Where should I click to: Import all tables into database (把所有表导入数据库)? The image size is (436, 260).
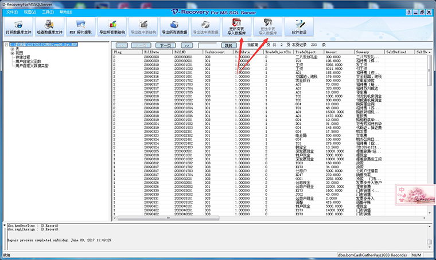[x=236, y=27]
